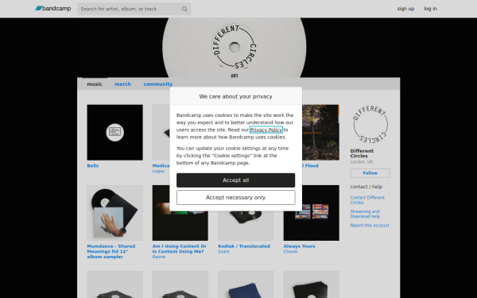Open Streaming and Download help link
Image resolution: width=477 pixels, height=298 pixels.
(x=365, y=214)
